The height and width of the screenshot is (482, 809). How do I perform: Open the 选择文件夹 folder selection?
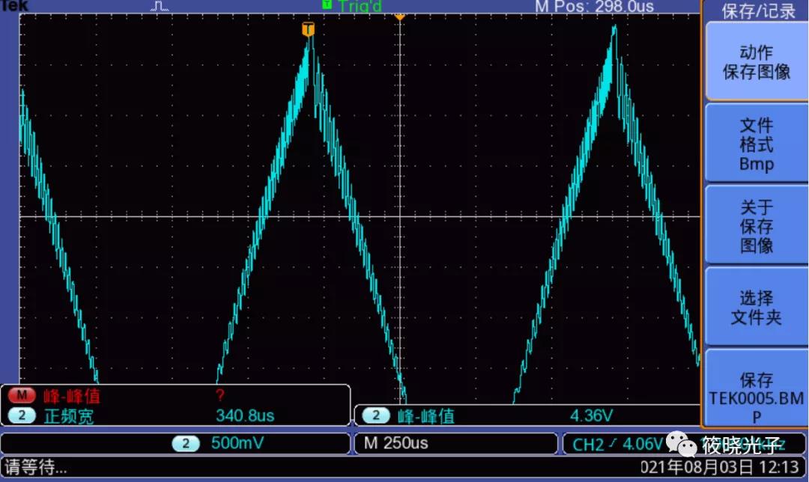(756, 308)
